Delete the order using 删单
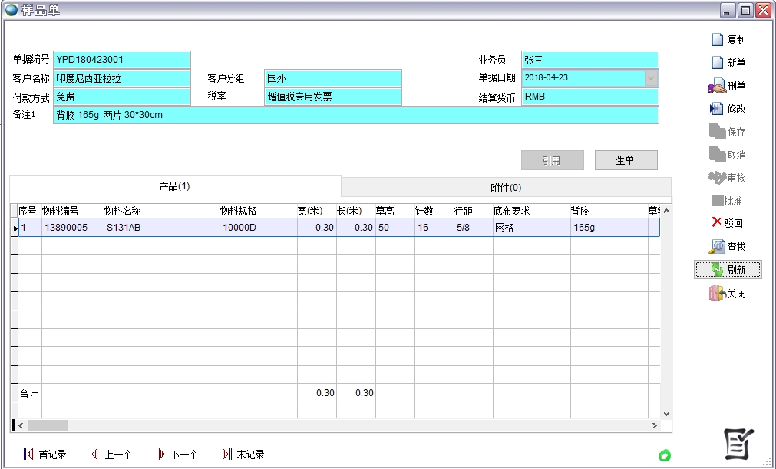This screenshot has height=469, width=776. [x=717, y=86]
